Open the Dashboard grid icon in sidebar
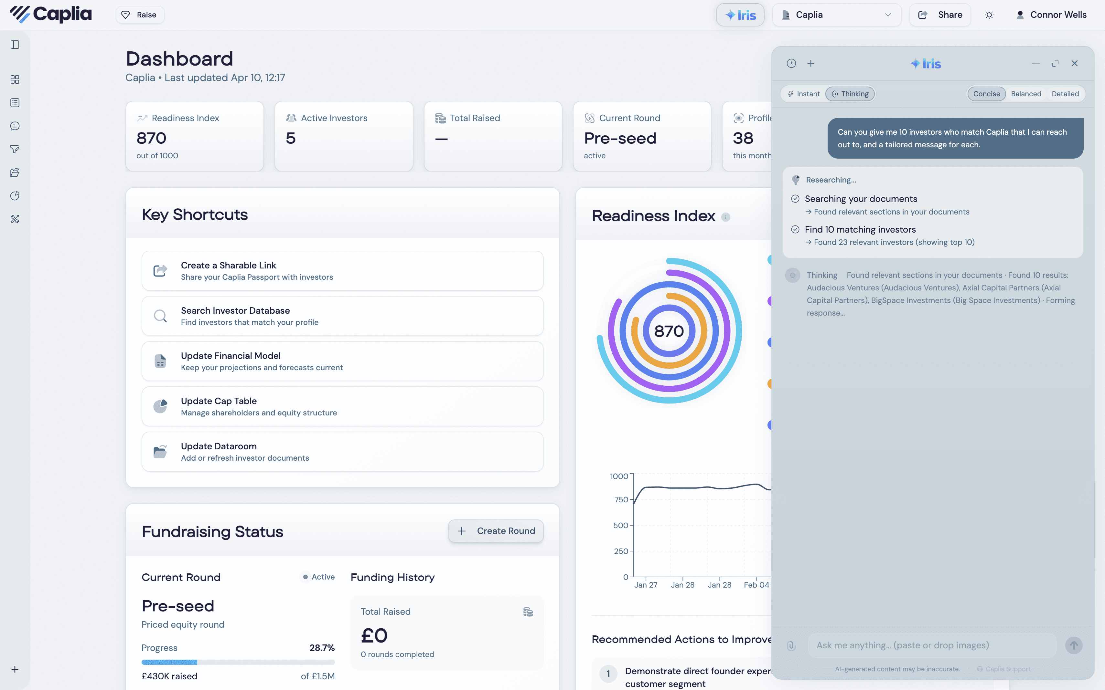Viewport: 1105px width, 690px height. (x=15, y=79)
